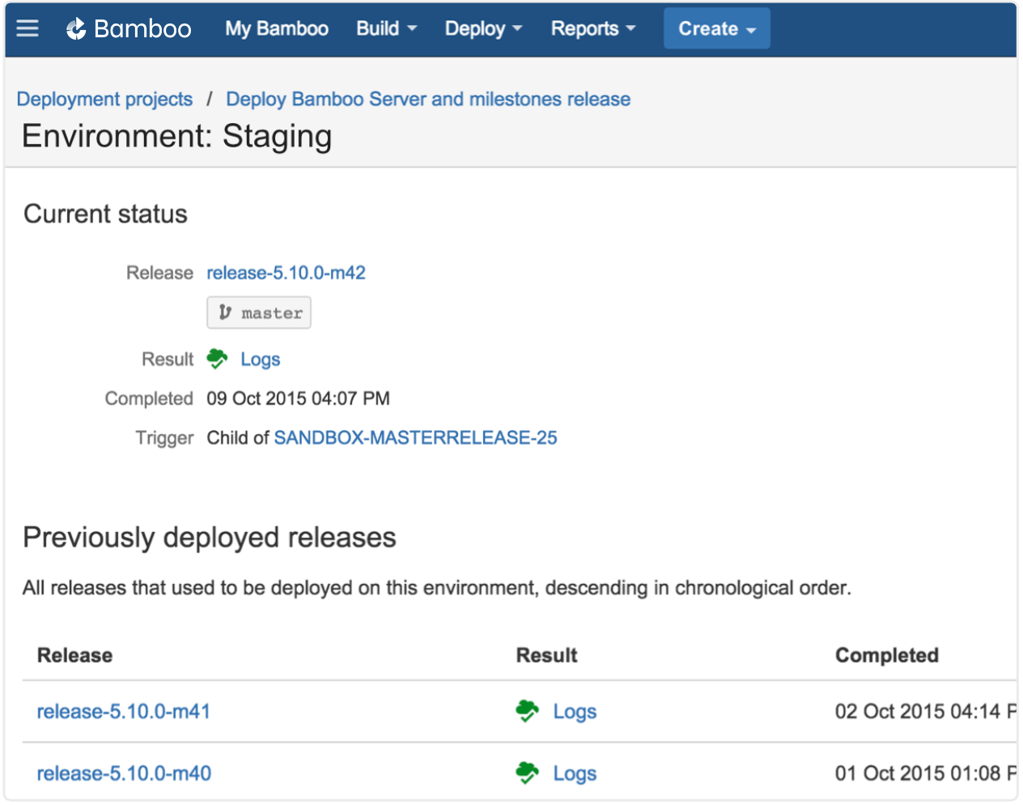
Task: Open the Create dropdown button
Action: pos(717,28)
